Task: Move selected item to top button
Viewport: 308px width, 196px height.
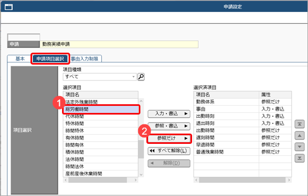Action: click(x=299, y=124)
